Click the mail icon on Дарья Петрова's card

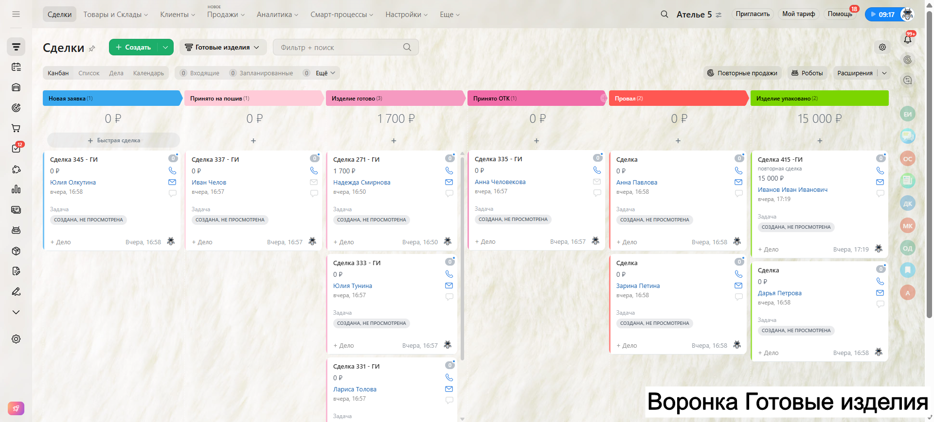coord(880,293)
